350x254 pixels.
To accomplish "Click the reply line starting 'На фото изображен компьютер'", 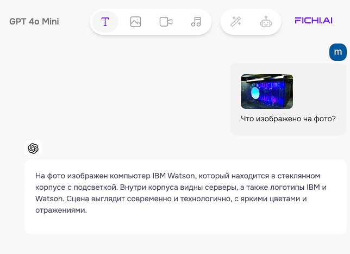I will (x=178, y=176).
